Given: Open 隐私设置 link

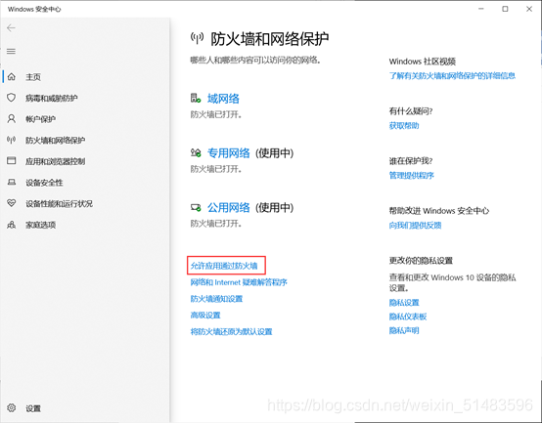Looking at the screenshot, I should pos(404,303).
